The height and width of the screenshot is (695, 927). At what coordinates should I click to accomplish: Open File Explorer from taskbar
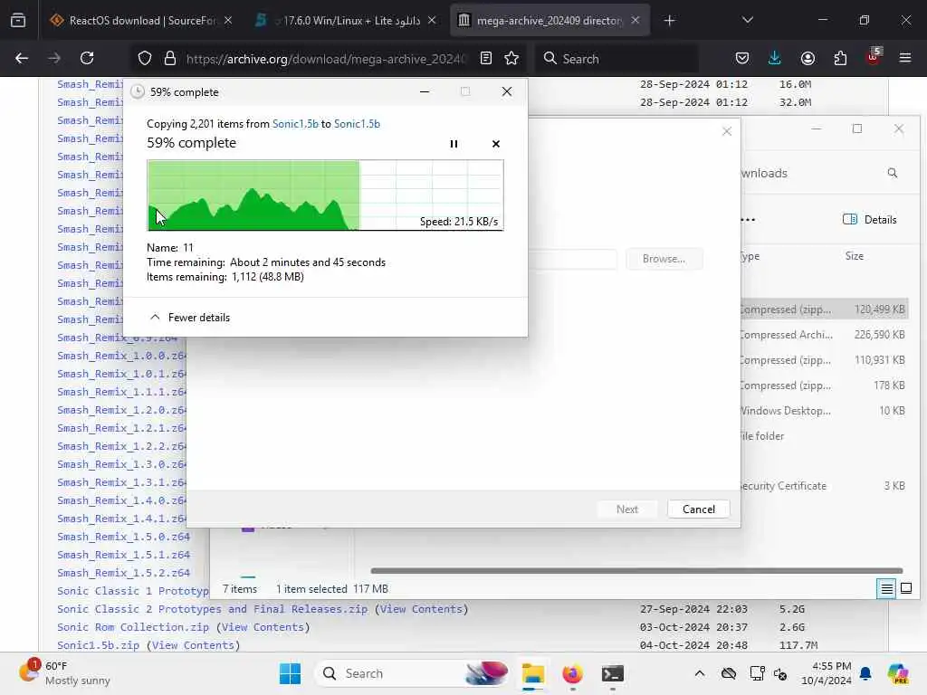coord(532,673)
